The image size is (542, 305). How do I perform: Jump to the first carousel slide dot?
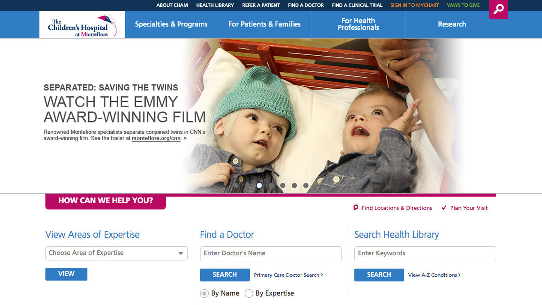236,185
